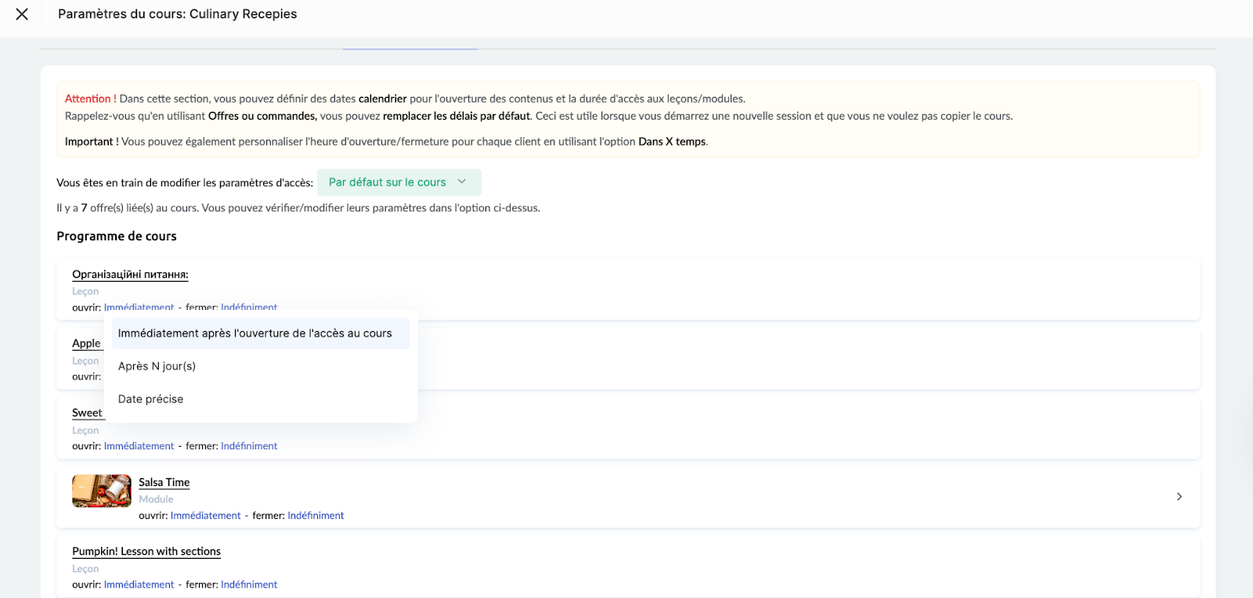Set Pumpkin lesson's "Indéfiniment" closing time
The image size is (1253, 598).
249,585
